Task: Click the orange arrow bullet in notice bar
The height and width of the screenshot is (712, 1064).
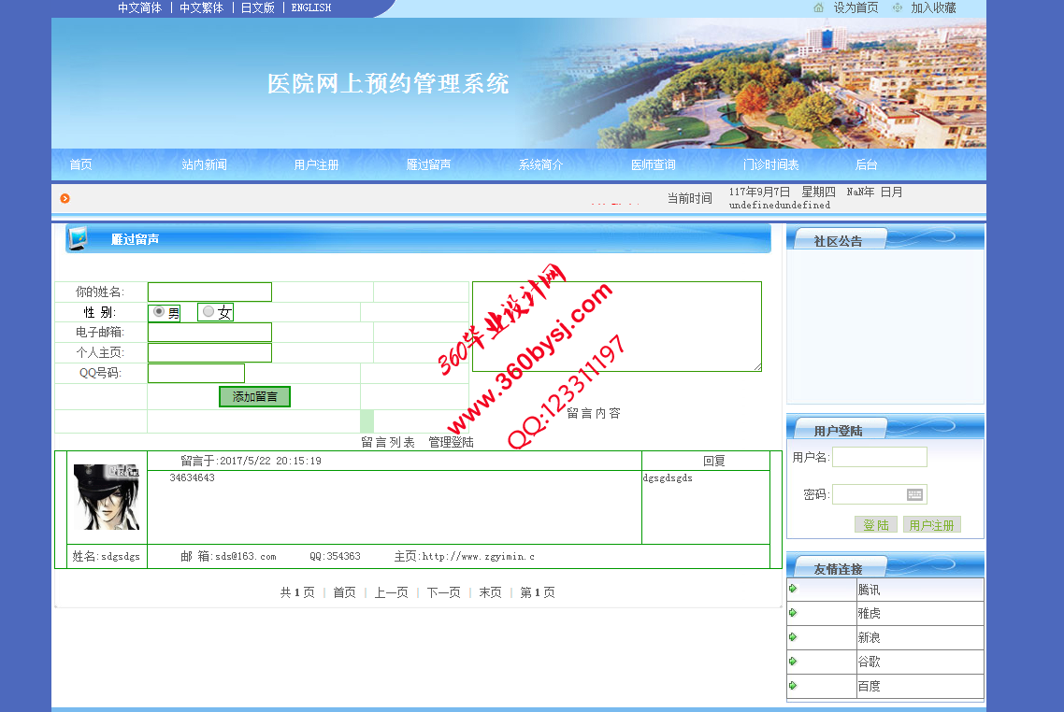Action: pyautogui.click(x=65, y=198)
